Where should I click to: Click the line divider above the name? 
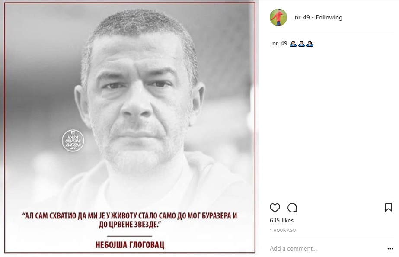coord(130,236)
